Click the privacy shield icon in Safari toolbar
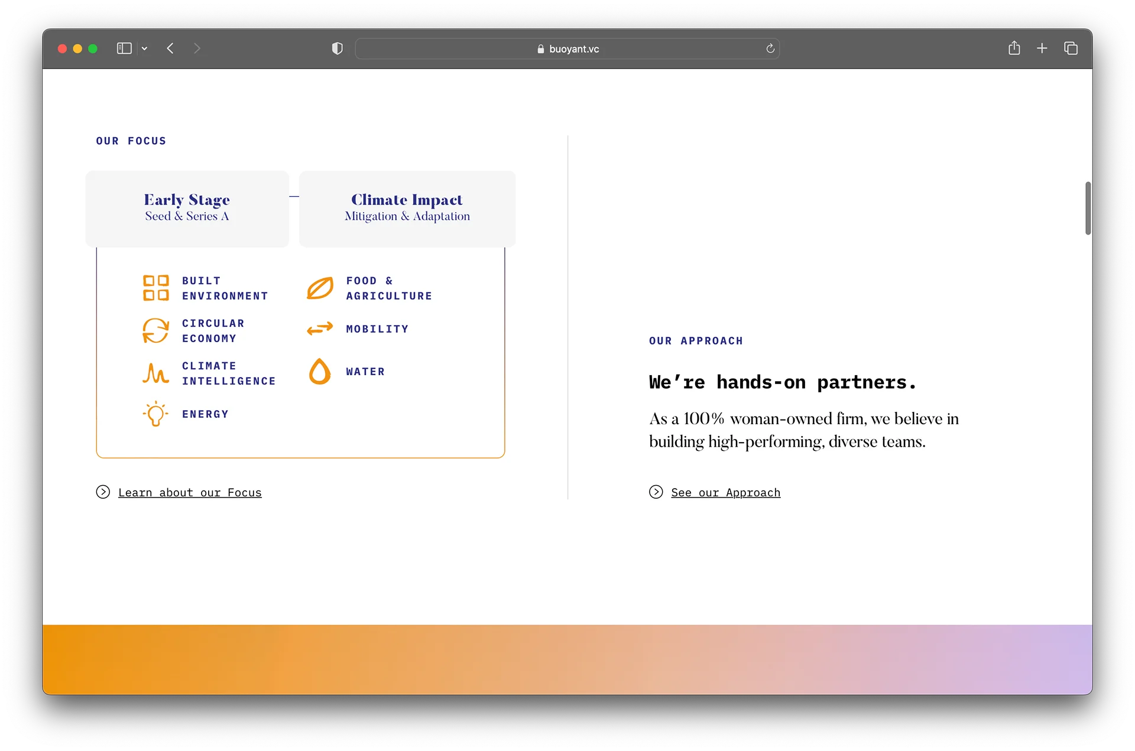This screenshot has height=751, width=1135. coord(337,48)
